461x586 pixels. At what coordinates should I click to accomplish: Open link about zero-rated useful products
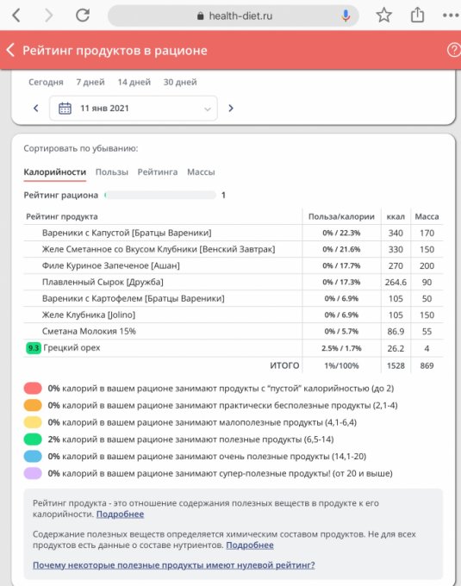(x=174, y=565)
